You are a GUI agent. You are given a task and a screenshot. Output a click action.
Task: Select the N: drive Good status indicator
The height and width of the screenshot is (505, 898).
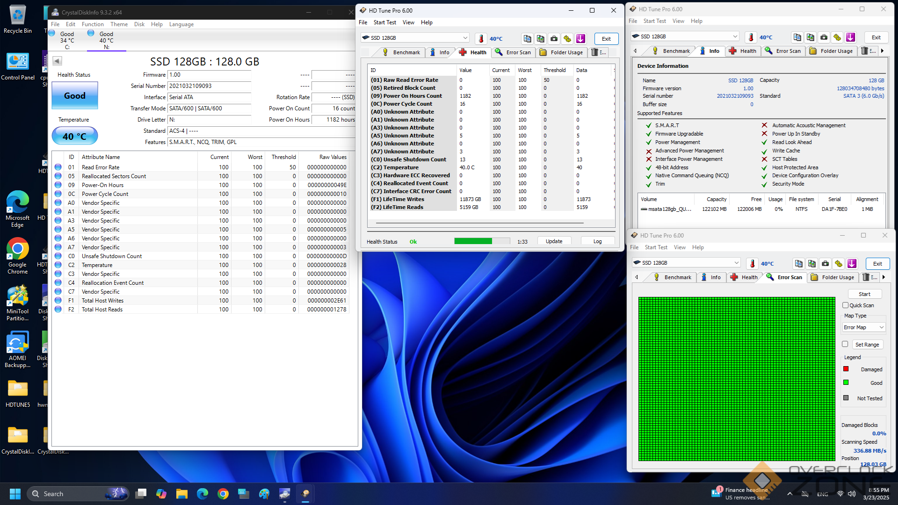point(106,38)
